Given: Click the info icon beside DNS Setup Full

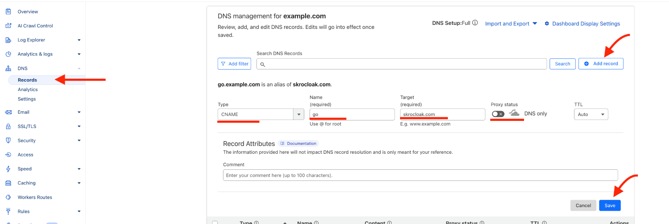Looking at the screenshot, I should [475, 23].
